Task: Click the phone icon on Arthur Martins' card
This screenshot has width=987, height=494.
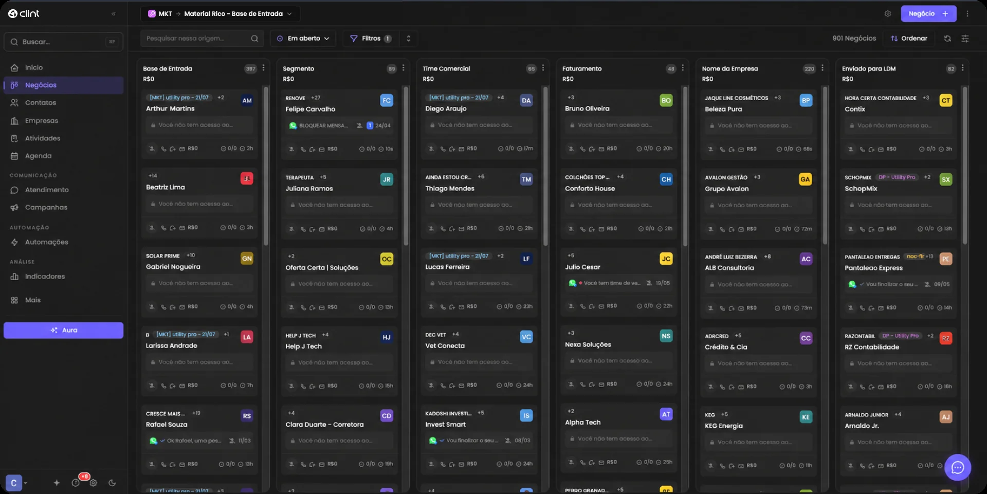Action: pyautogui.click(x=163, y=149)
